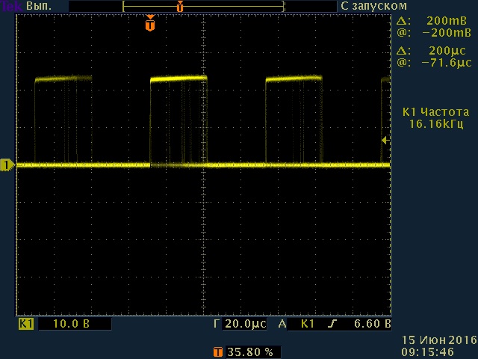The image size is (478, 359).
Task: Click the orange T icon beside 35.80 %
Action: pos(217,351)
